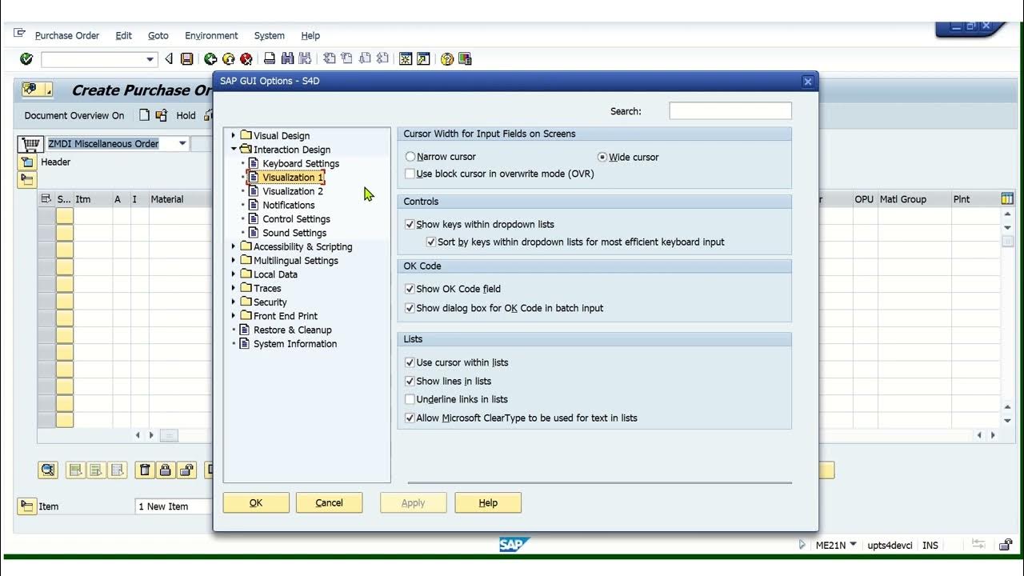Click the Document Overview On button
Screen dimensions: 1024x576
(74, 115)
